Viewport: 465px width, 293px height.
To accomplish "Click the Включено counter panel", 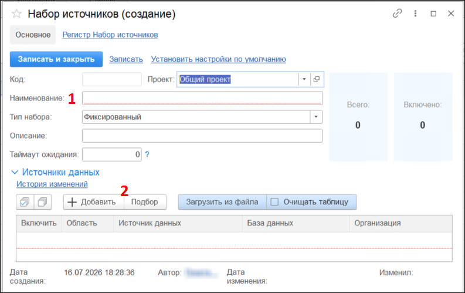I will click(423, 117).
